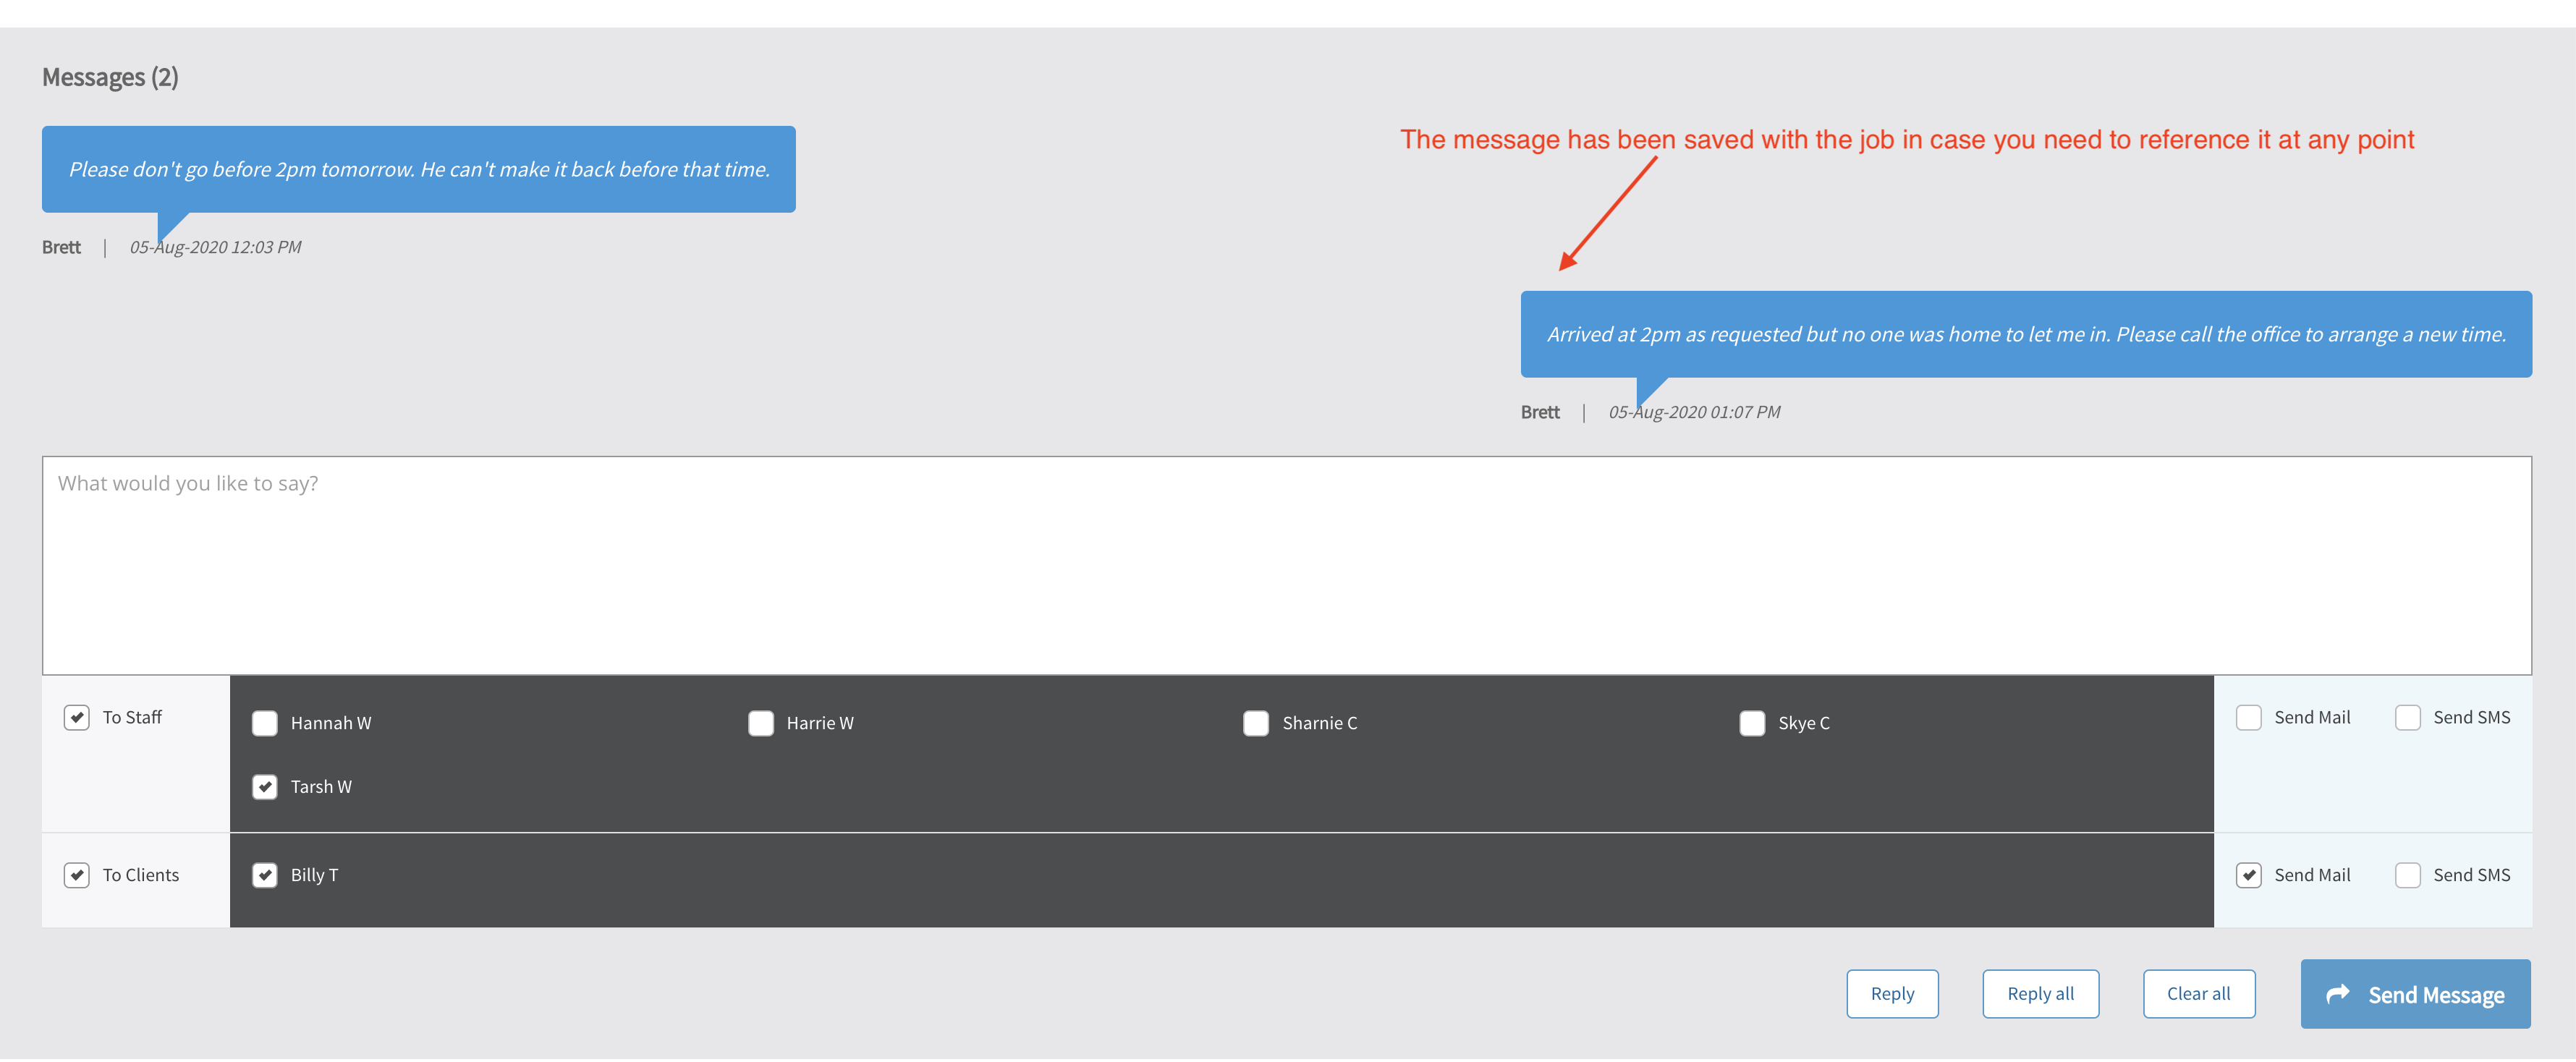The height and width of the screenshot is (1062, 2576).
Task: Enable Send Mail for staff row
Action: [2249, 718]
